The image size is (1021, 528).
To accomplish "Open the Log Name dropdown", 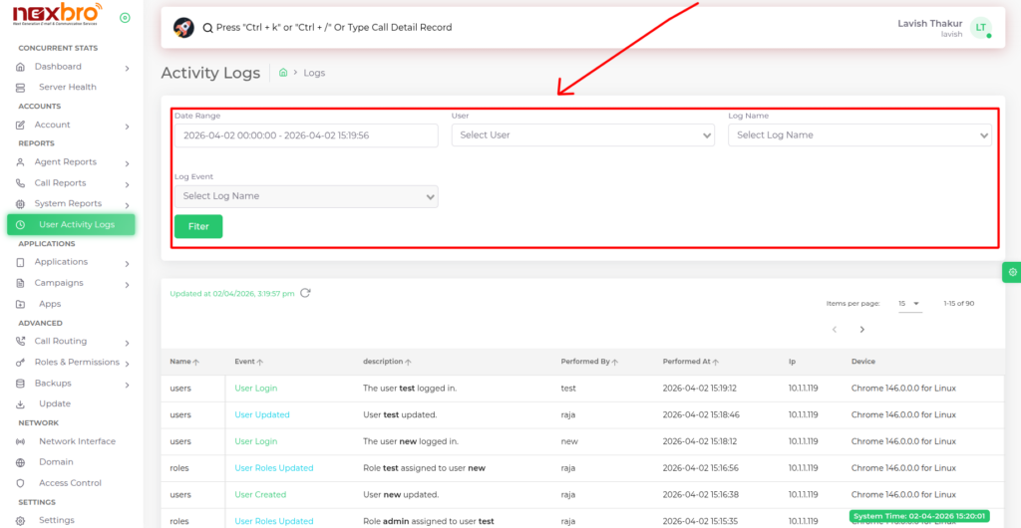I will click(x=858, y=135).
